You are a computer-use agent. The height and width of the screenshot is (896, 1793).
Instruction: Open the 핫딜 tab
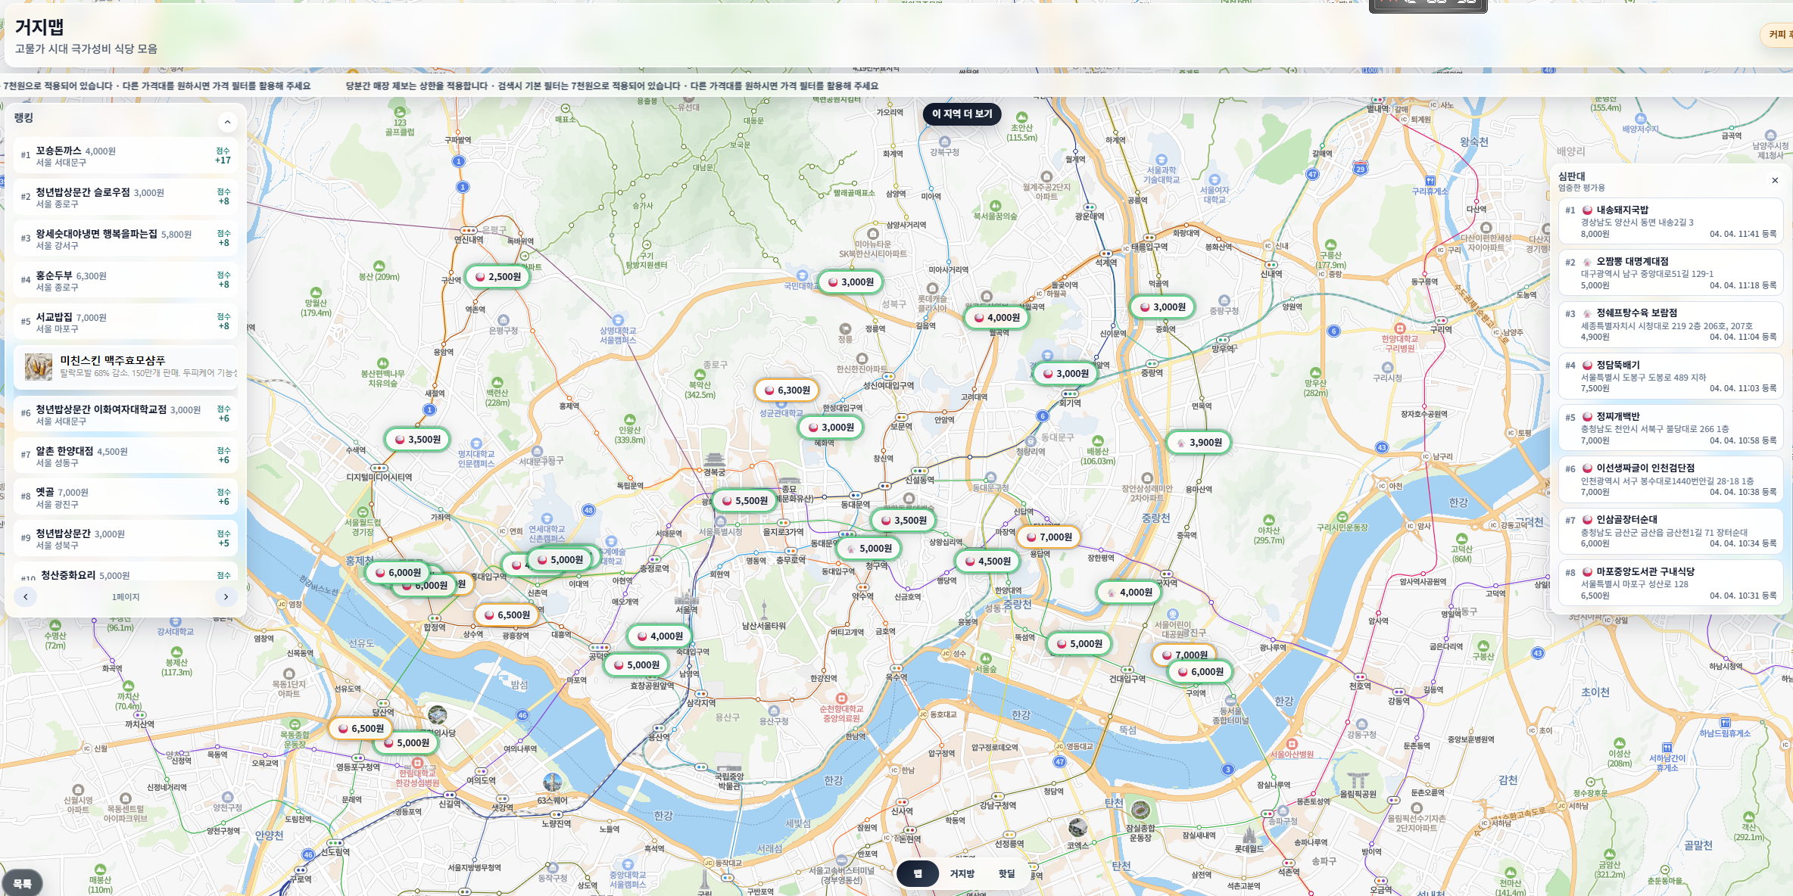click(x=1006, y=874)
